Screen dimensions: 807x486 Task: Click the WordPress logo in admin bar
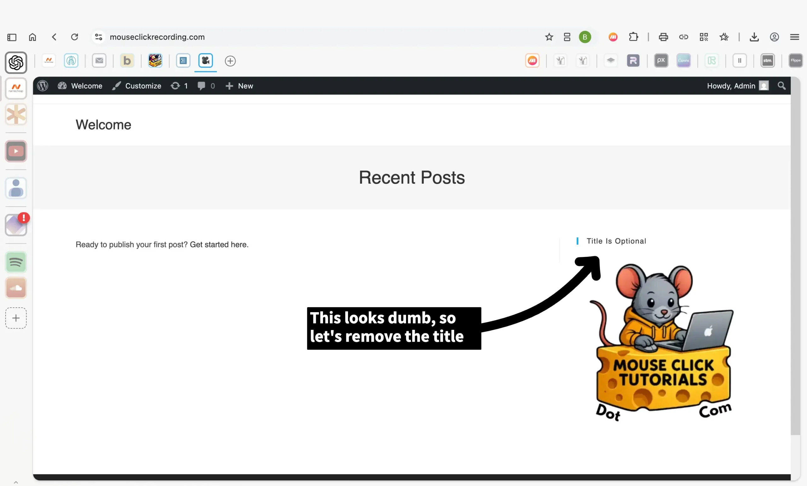point(43,86)
